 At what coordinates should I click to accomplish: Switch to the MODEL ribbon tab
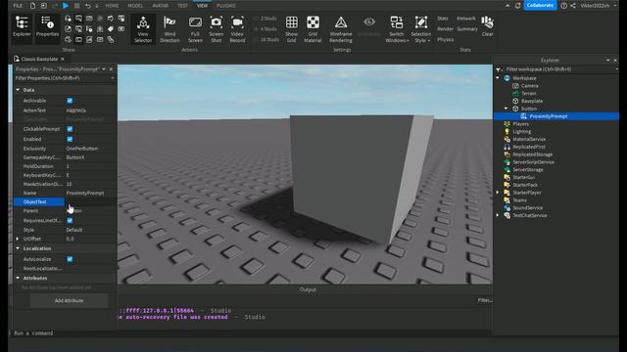click(135, 6)
